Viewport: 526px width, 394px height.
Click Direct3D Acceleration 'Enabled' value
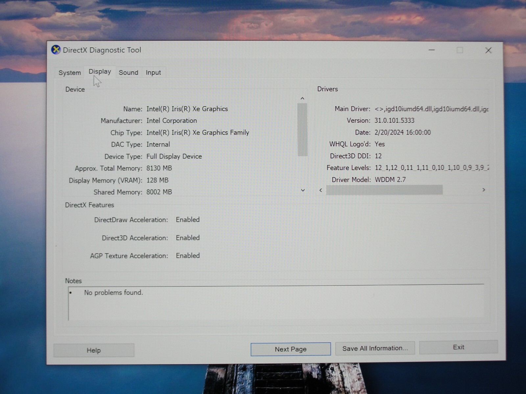click(x=188, y=238)
